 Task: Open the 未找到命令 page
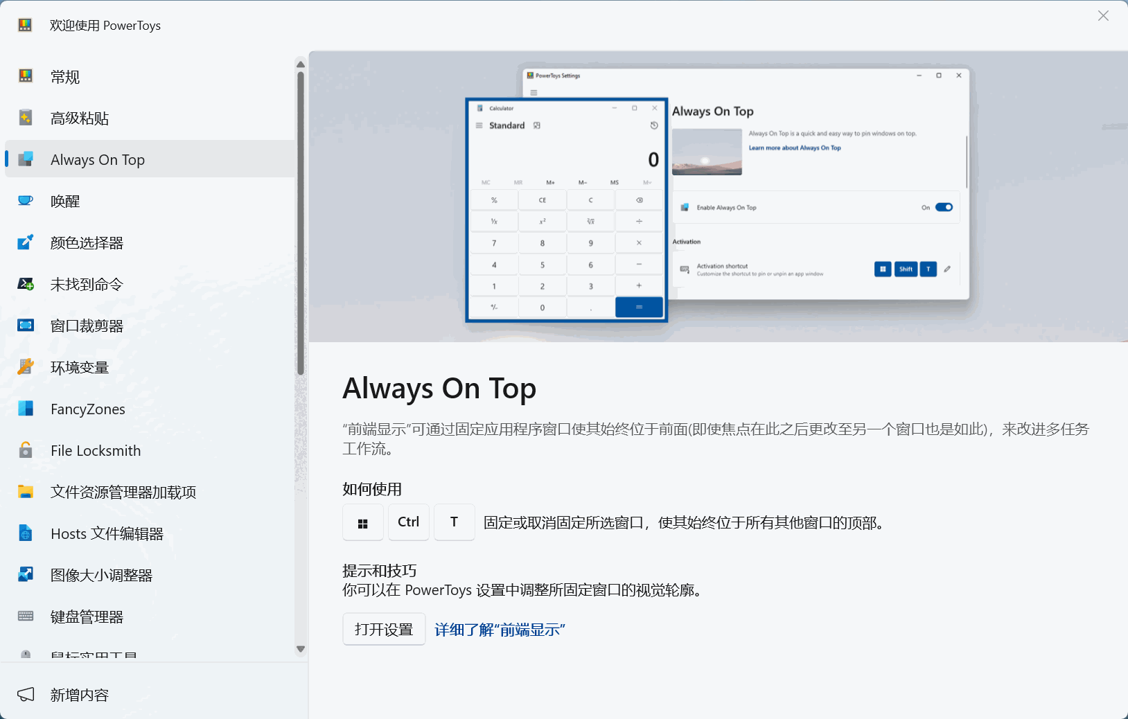pyautogui.click(x=150, y=284)
